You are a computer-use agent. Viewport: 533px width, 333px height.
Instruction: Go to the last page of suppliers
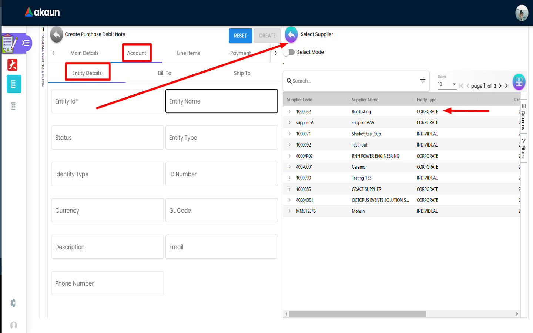pyautogui.click(x=507, y=86)
